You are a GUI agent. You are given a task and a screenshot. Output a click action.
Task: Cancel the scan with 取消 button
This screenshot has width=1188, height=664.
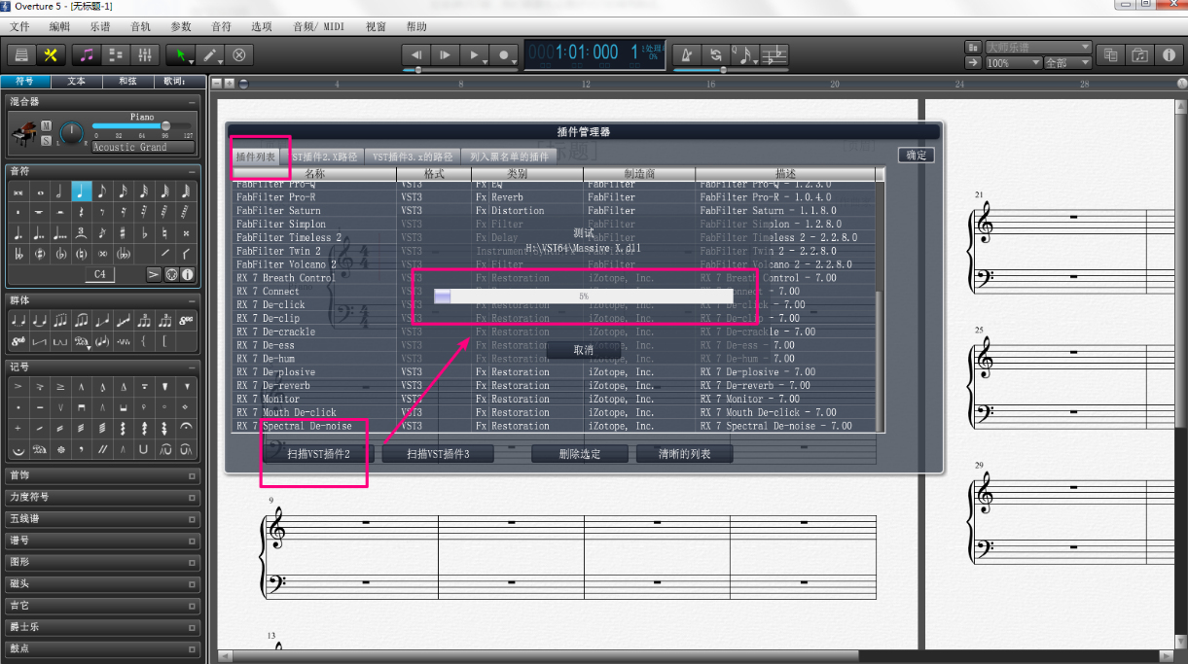[583, 350]
